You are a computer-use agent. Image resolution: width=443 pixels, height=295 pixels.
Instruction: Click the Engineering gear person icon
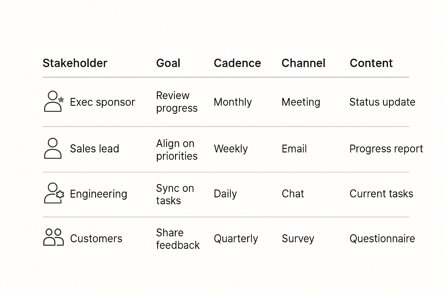(54, 193)
